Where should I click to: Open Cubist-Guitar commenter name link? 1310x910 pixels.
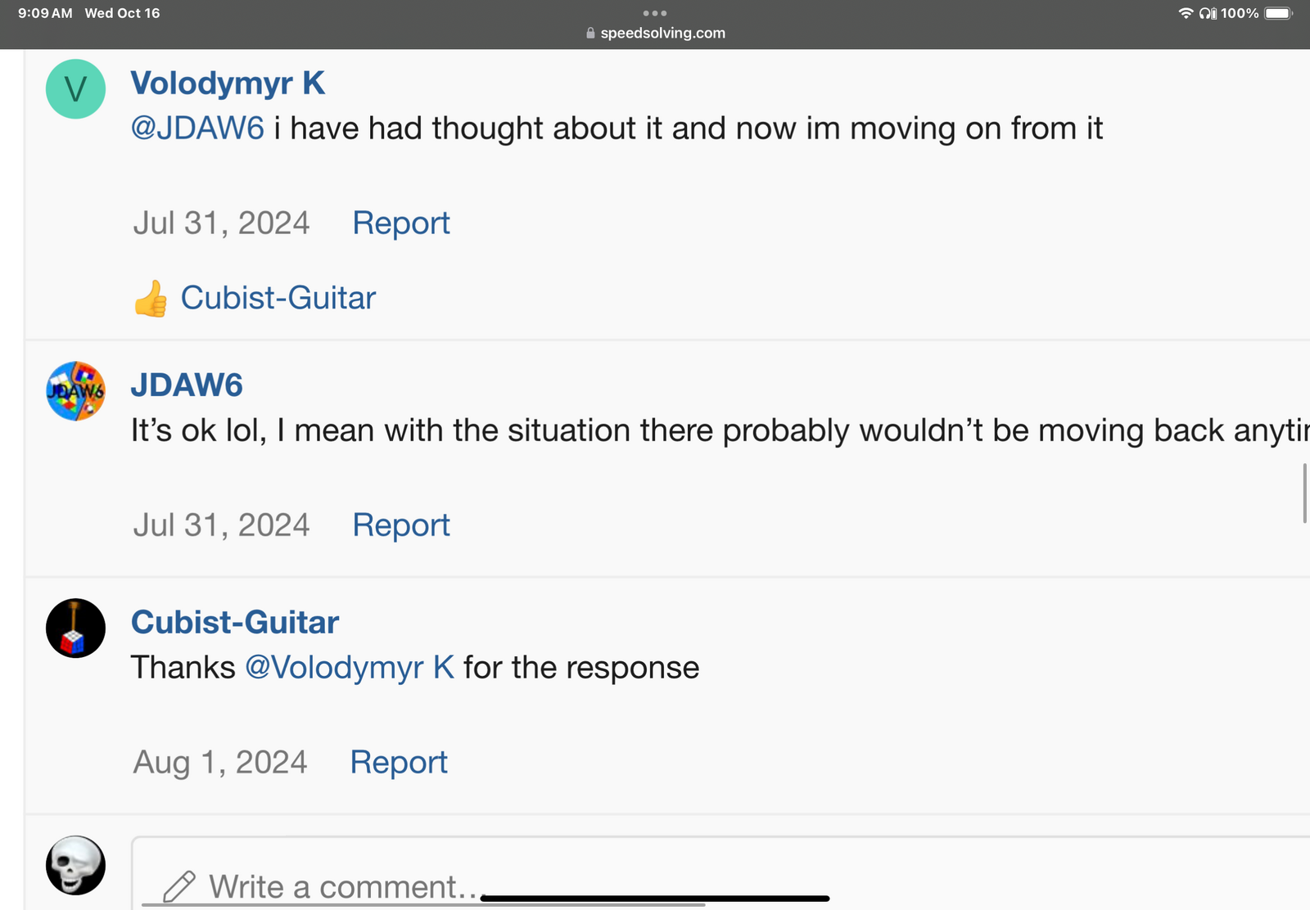pos(235,623)
